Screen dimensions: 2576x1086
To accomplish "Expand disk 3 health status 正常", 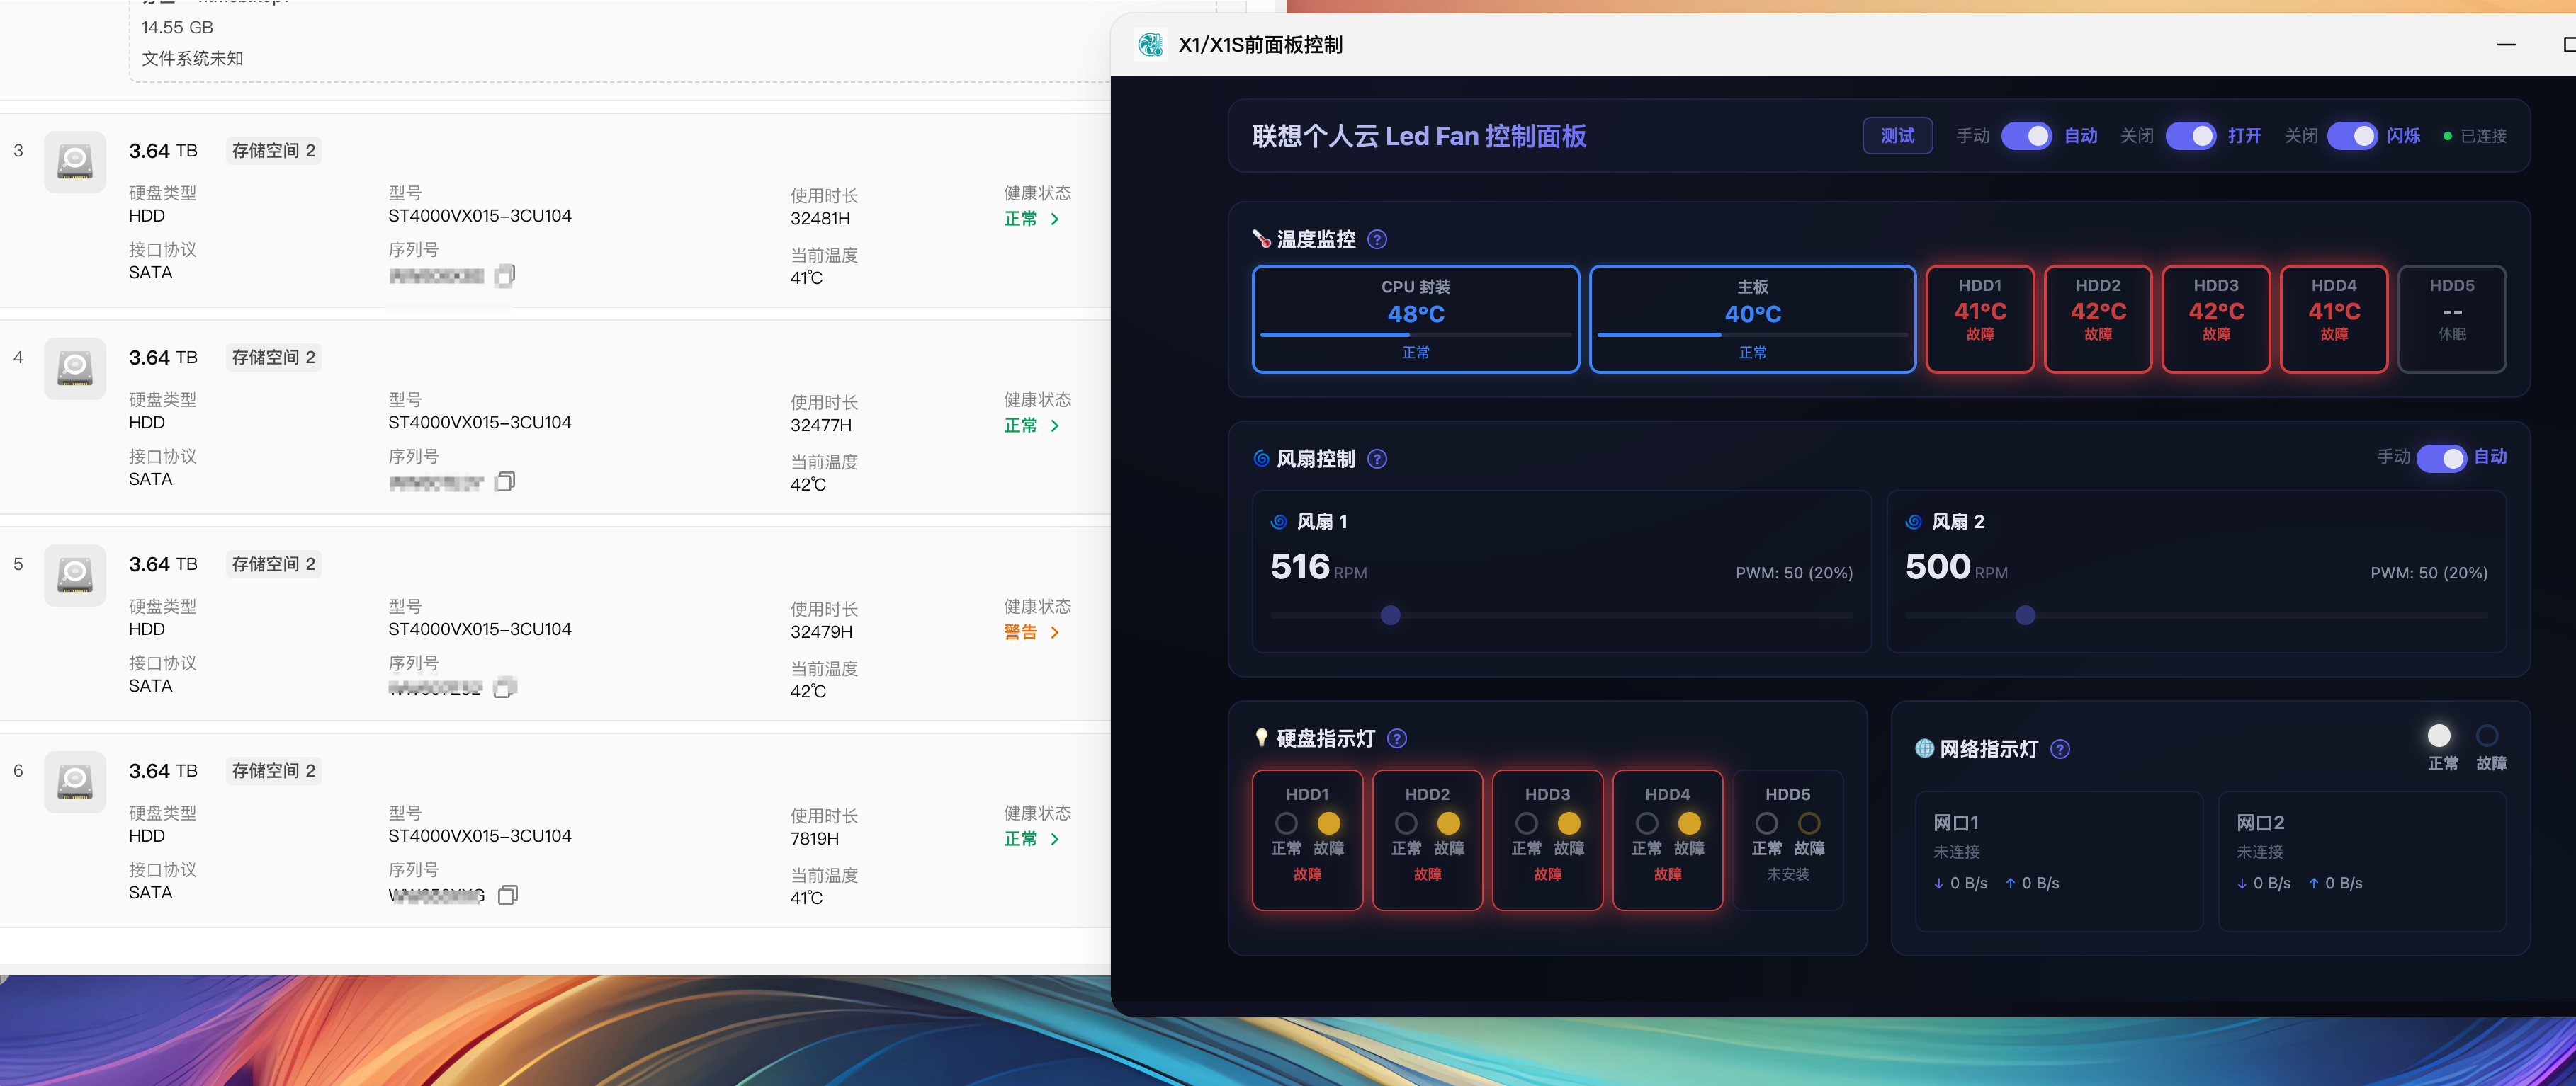I will pyautogui.click(x=1032, y=219).
